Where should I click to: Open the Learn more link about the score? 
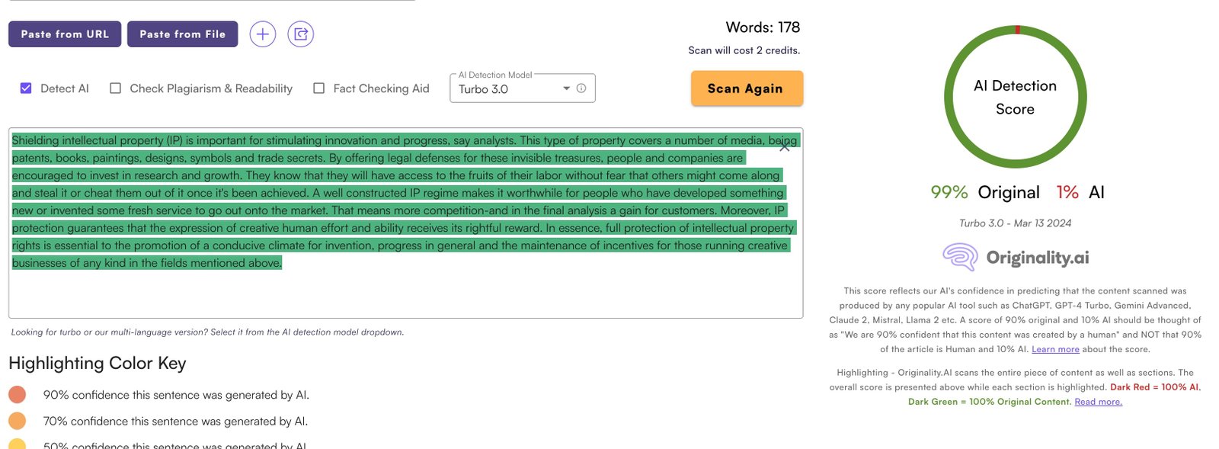coord(1055,349)
